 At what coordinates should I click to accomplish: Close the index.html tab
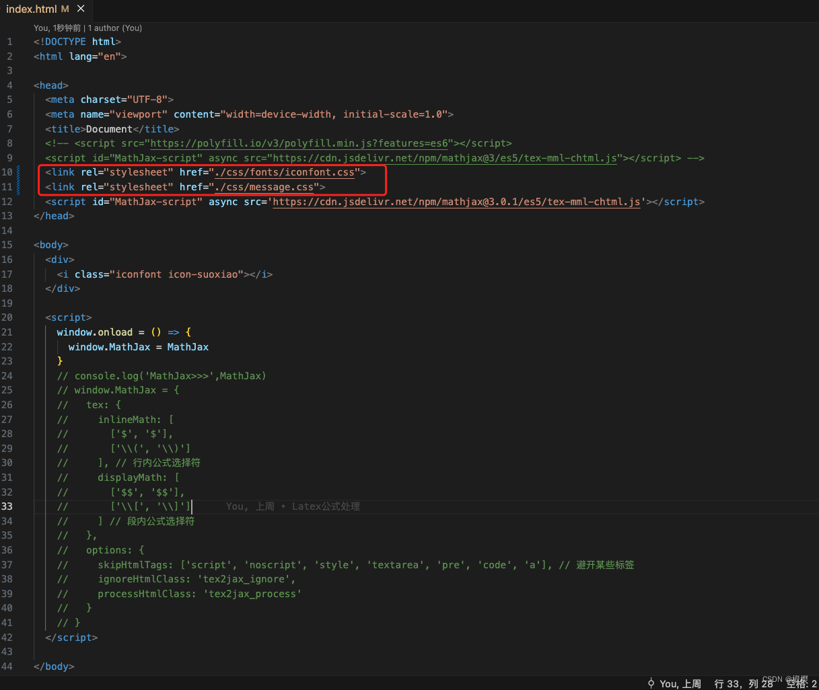click(81, 9)
